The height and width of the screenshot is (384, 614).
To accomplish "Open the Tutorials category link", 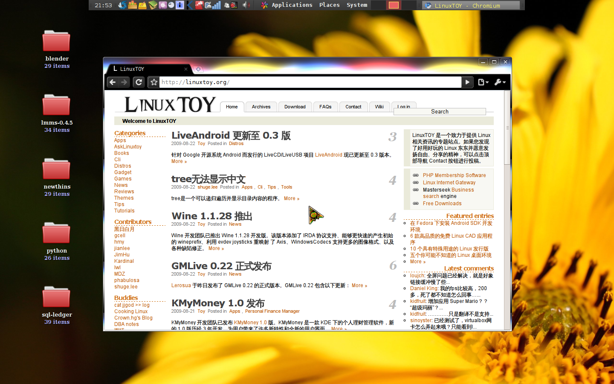I will pos(125,211).
